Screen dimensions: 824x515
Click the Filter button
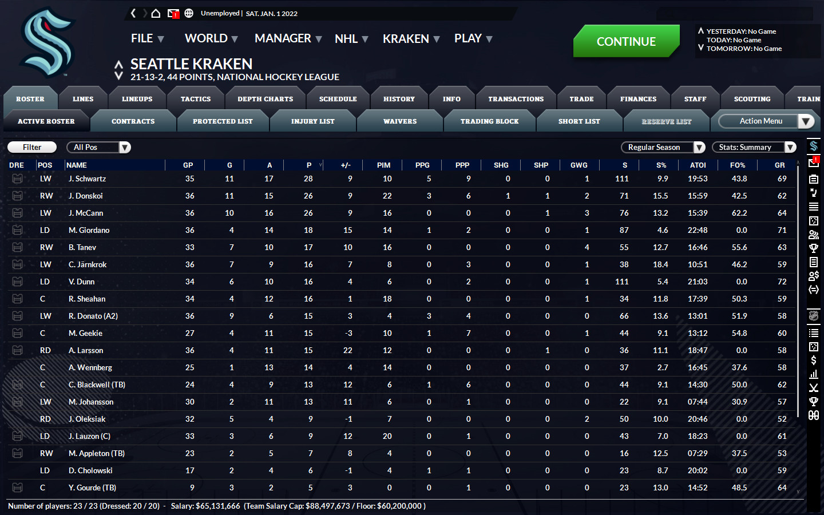pos(32,147)
